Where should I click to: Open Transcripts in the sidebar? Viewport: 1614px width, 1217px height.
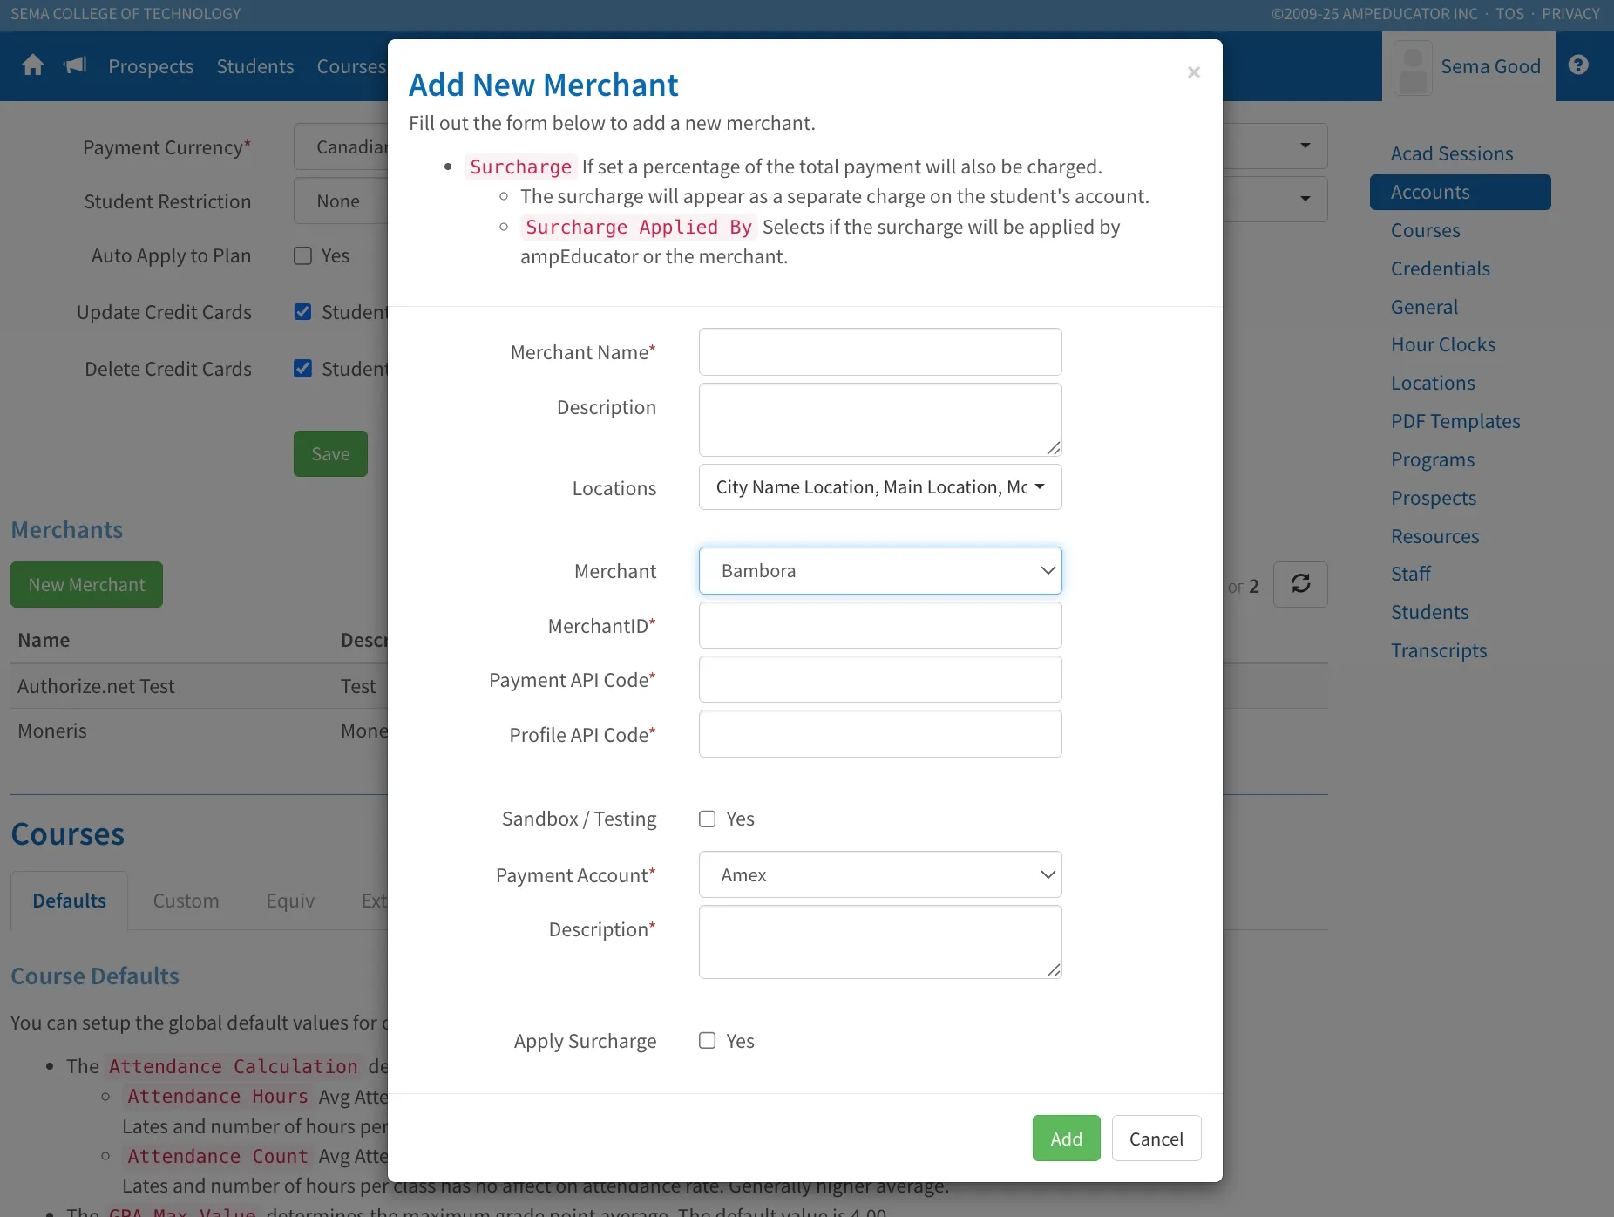[x=1438, y=650]
